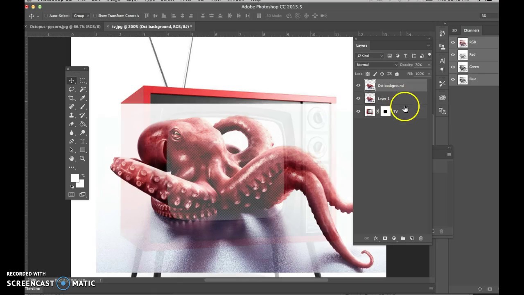Viewport: 524px width, 295px height.
Task: Select the Channels panel tab
Action: [x=471, y=30]
